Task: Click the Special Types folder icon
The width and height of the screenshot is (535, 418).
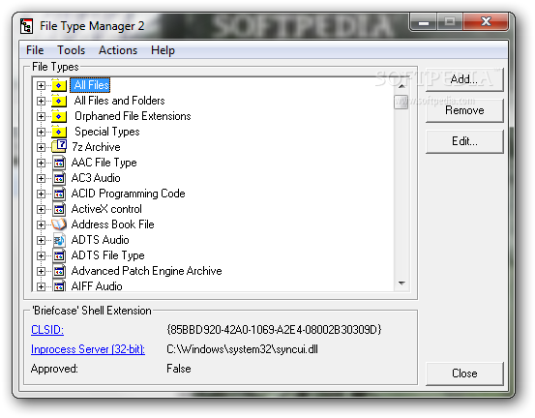Action: coord(59,132)
